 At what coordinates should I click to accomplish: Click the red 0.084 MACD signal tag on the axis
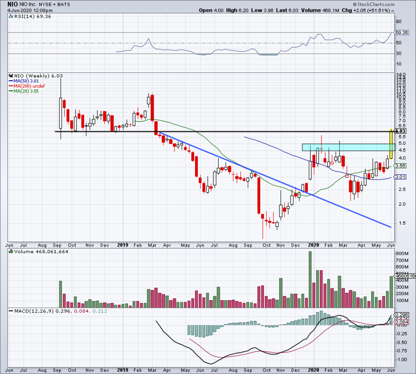pyautogui.click(x=401, y=322)
